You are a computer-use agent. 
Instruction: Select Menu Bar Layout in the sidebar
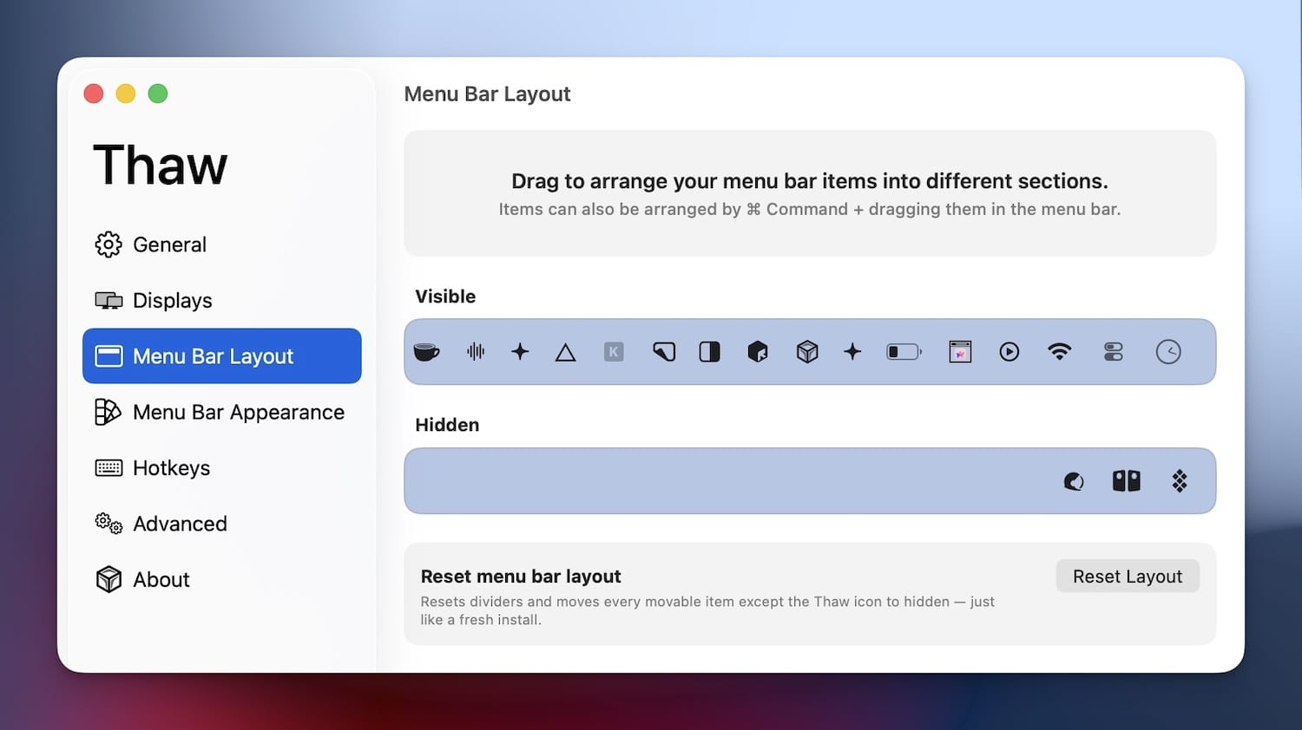tap(222, 355)
